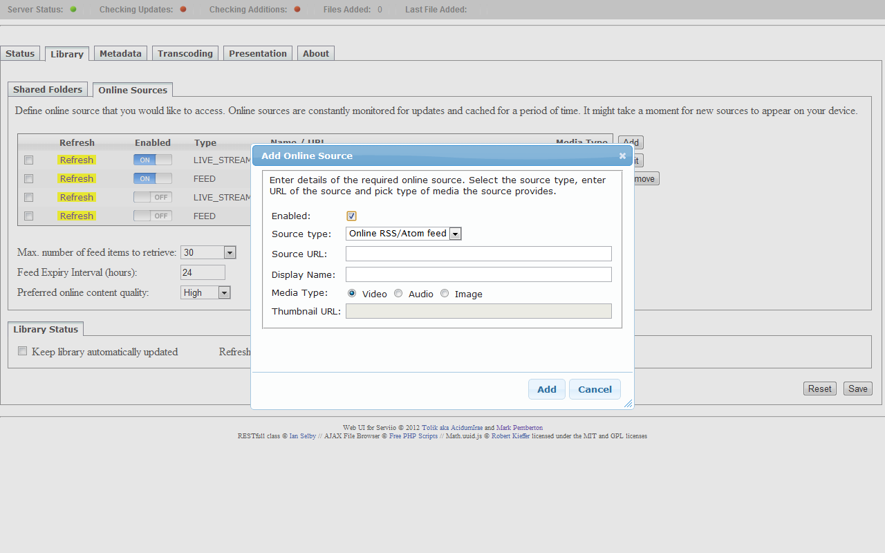Image resolution: width=885 pixels, height=553 pixels.
Task: Click Refresh for the second FEED row
Action: 76,216
